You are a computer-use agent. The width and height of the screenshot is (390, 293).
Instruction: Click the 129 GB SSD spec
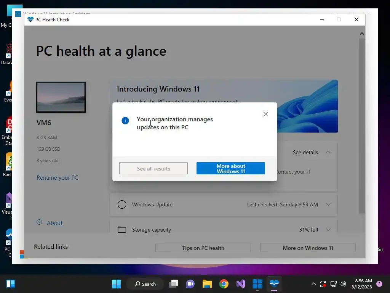[48, 149]
